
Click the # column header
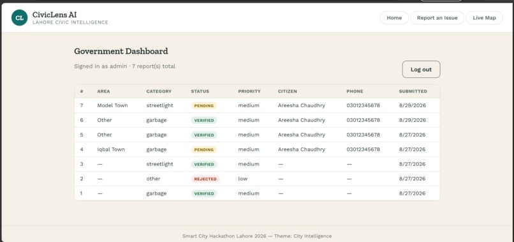(x=82, y=91)
